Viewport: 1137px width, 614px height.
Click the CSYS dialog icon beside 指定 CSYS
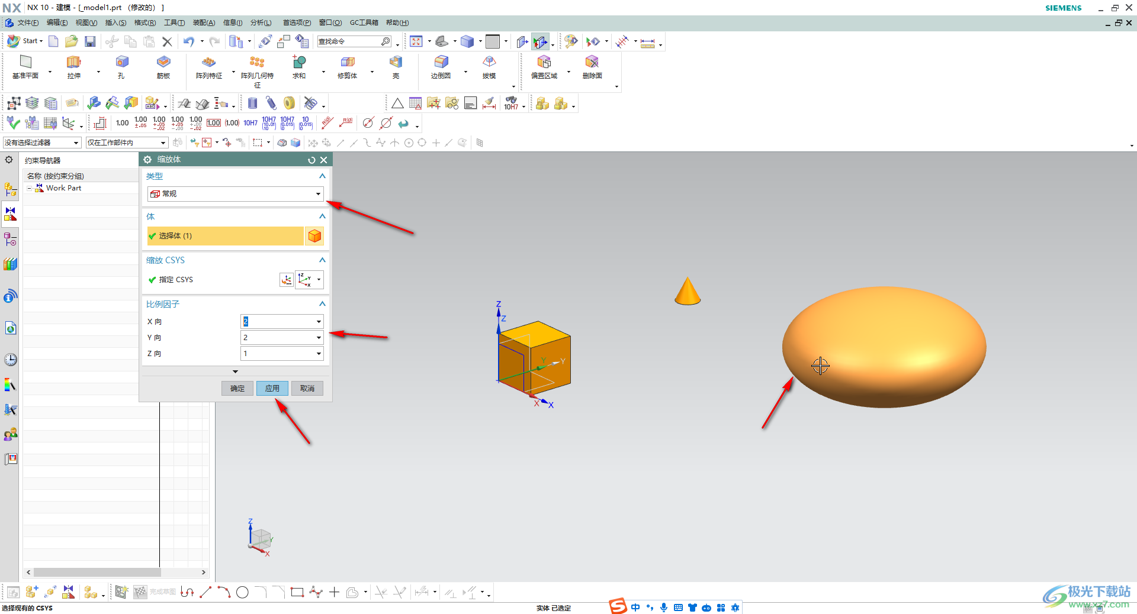[x=286, y=280]
